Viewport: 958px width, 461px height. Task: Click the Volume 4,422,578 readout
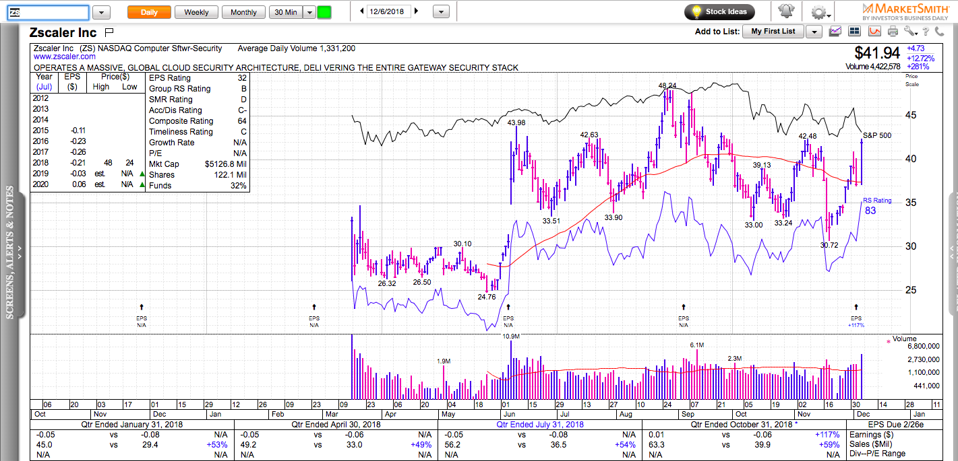[873, 67]
